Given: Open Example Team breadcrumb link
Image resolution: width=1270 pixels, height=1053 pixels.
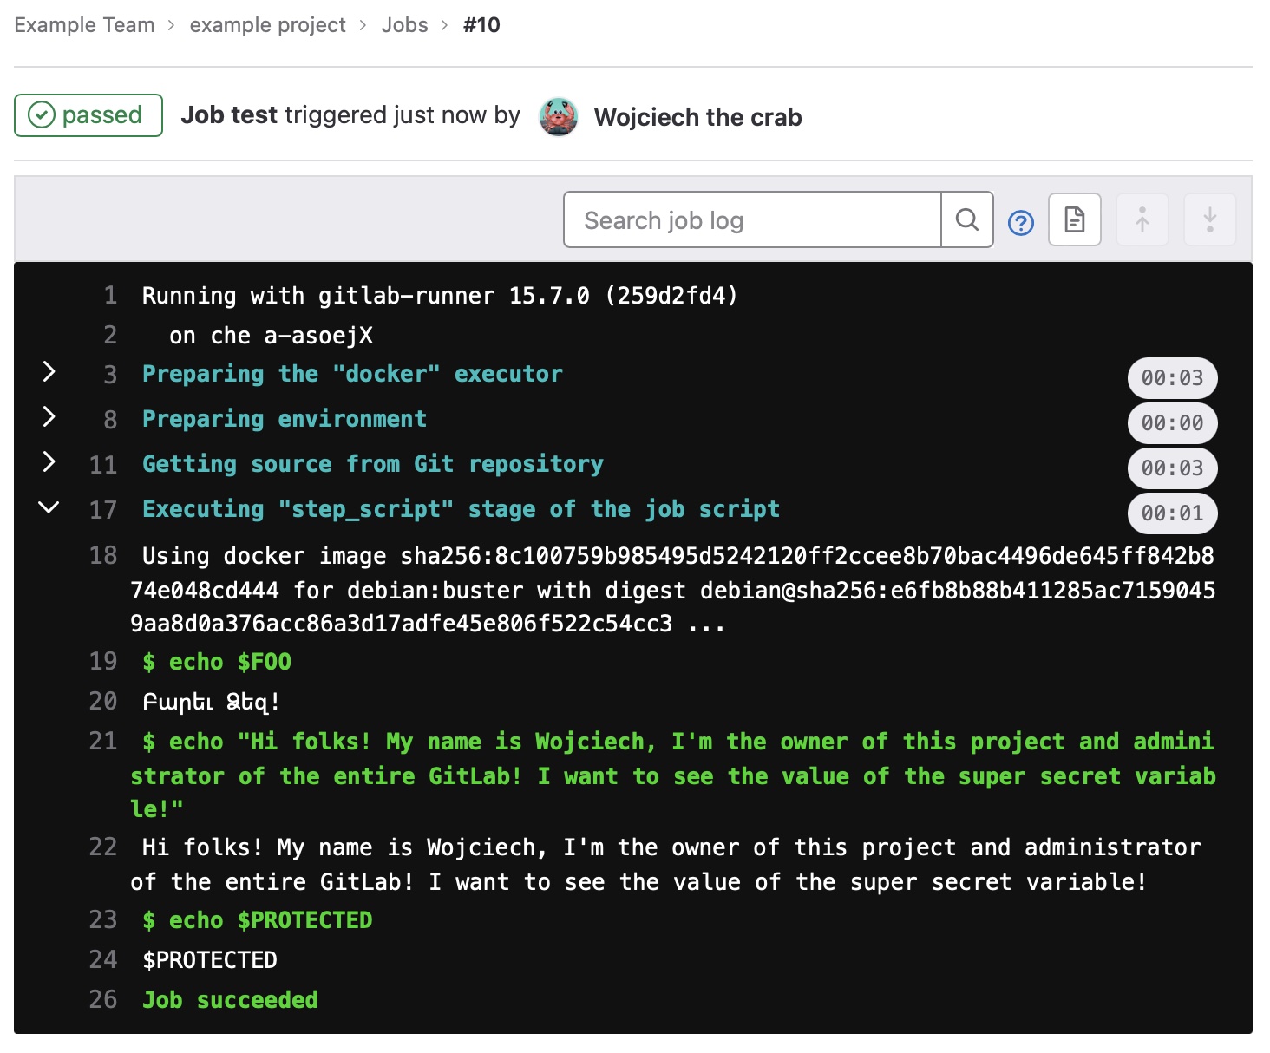Looking at the screenshot, I should coord(84,25).
